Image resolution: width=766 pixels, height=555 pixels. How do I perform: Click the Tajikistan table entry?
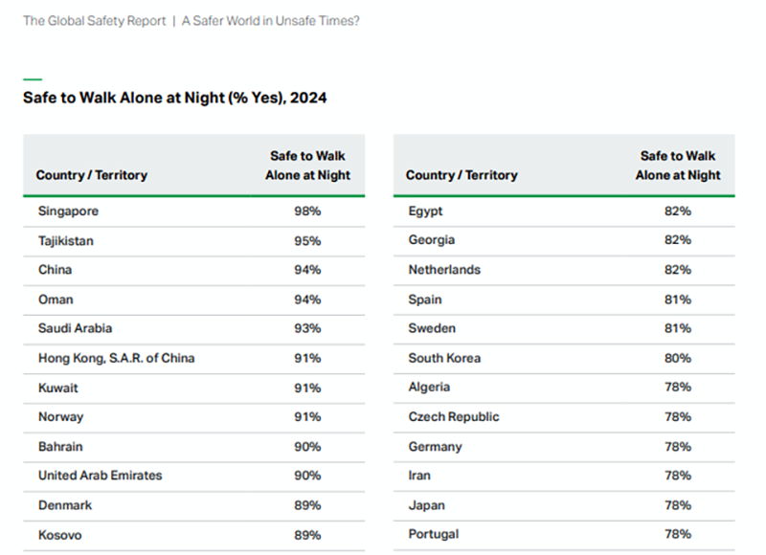coord(66,241)
